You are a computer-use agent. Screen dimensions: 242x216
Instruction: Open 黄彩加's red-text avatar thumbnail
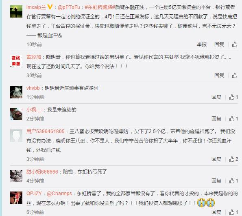(16, 61)
